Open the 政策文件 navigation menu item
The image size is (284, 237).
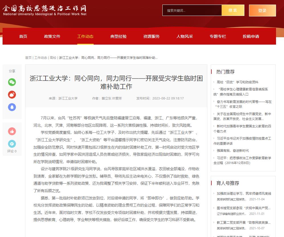tap(52, 36)
